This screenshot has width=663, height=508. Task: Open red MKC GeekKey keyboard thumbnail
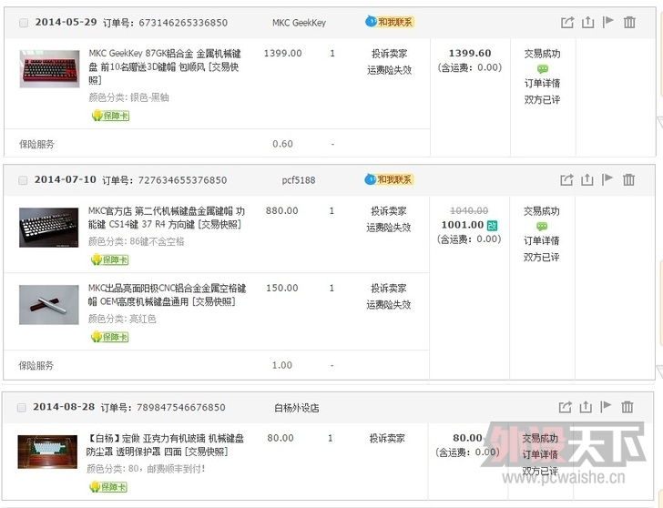[49, 69]
